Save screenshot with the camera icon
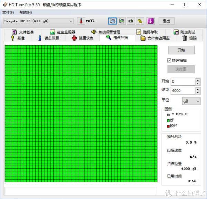207x199 pixels. [131, 21]
